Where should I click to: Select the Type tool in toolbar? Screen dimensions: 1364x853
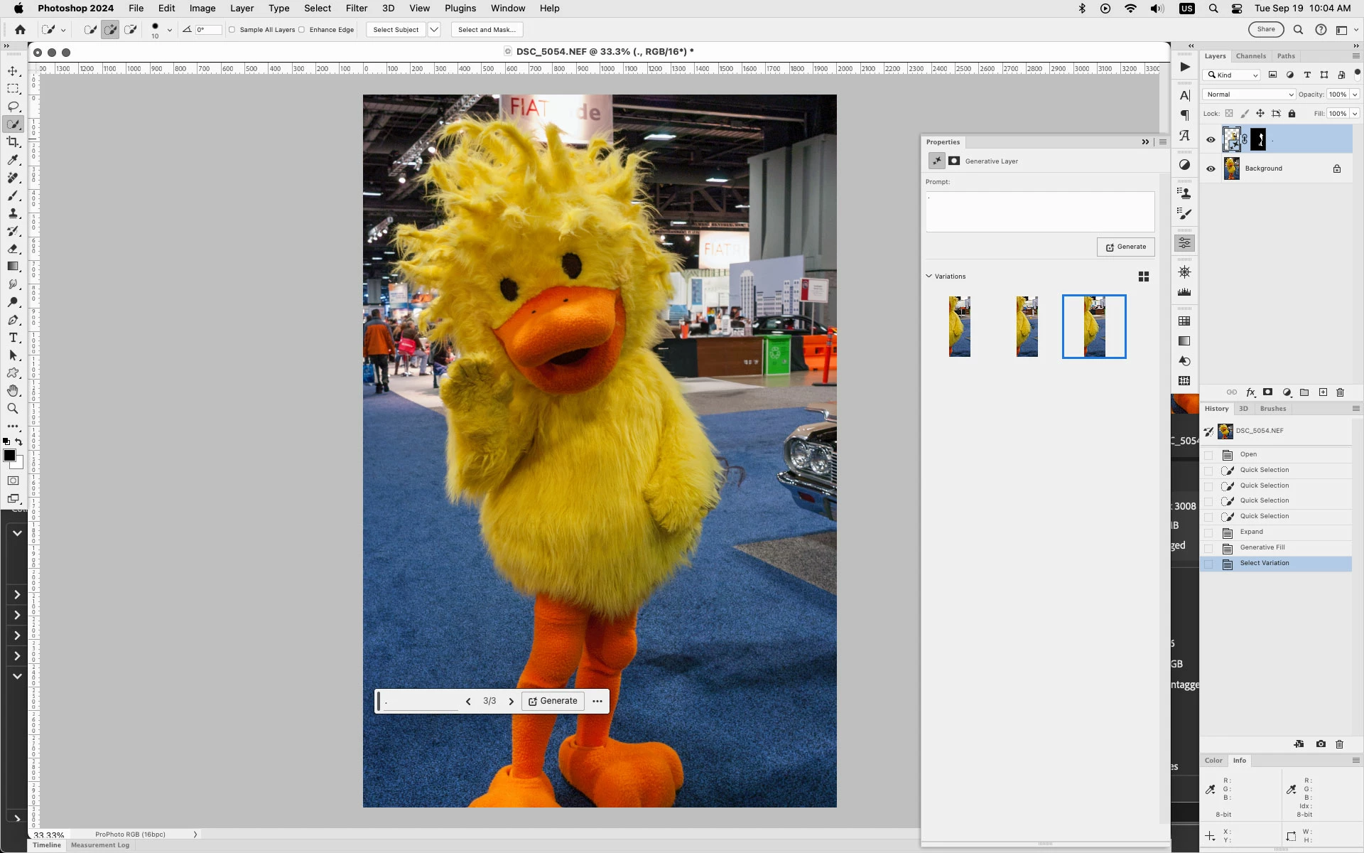(13, 338)
